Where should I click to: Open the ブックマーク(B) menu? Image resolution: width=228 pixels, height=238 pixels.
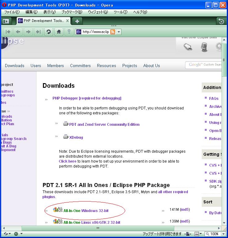click(x=72, y=12)
